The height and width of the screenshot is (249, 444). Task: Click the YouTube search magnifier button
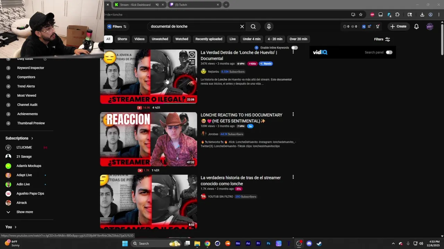(253, 27)
